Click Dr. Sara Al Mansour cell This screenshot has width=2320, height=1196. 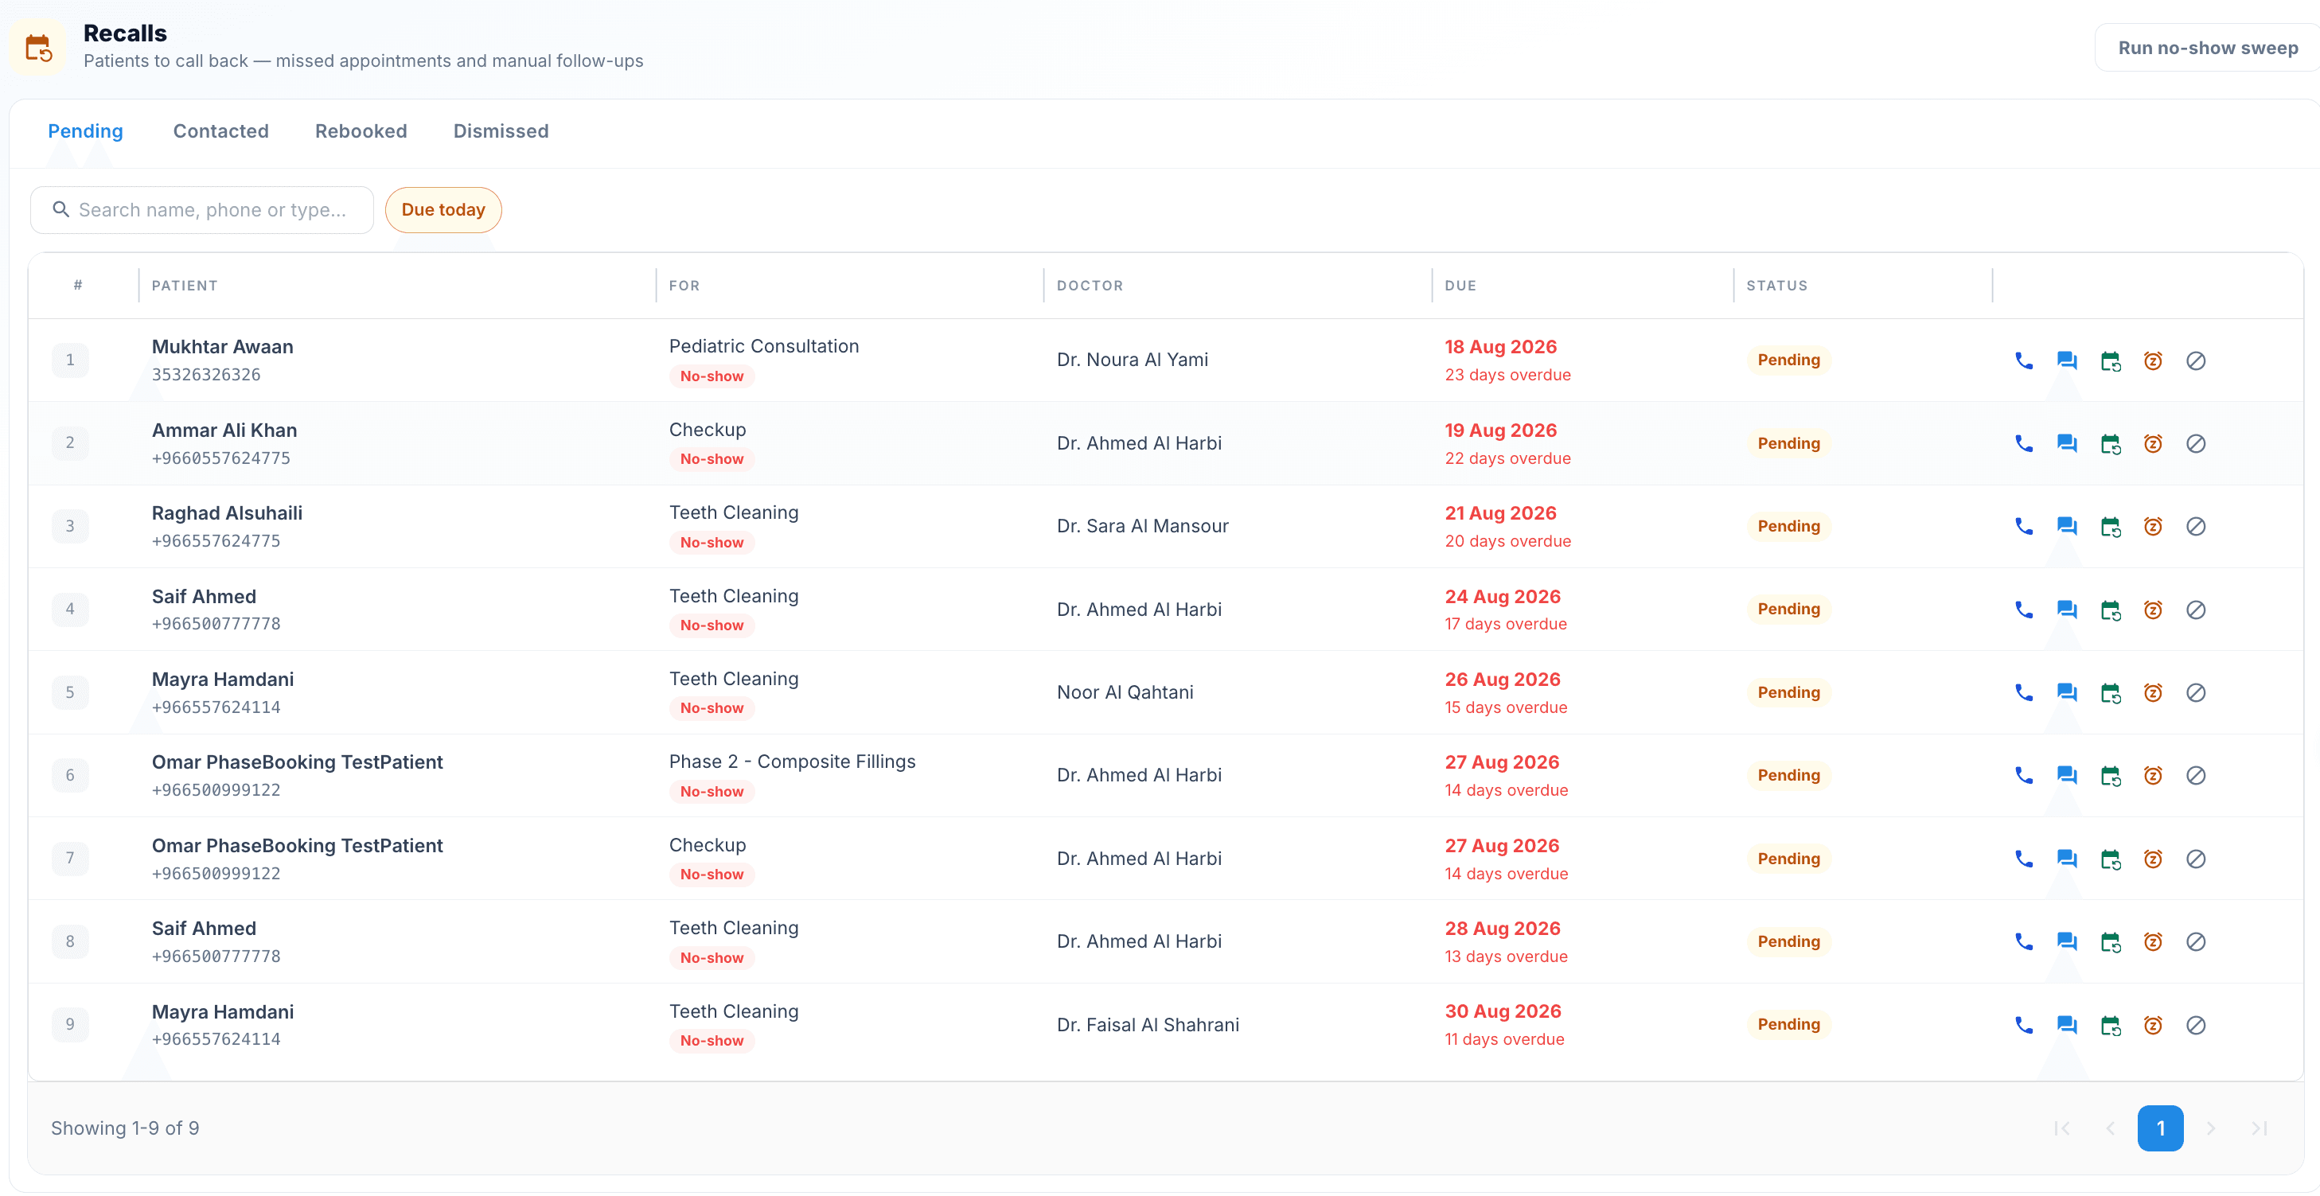[1142, 526]
